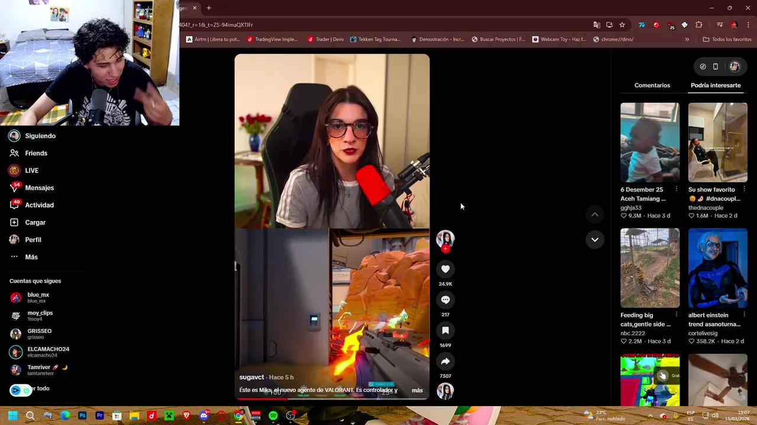757x425 pixels.
Task: Go to the previous video with up chevron
Action: pyautogui.click(x=595, y=214)
